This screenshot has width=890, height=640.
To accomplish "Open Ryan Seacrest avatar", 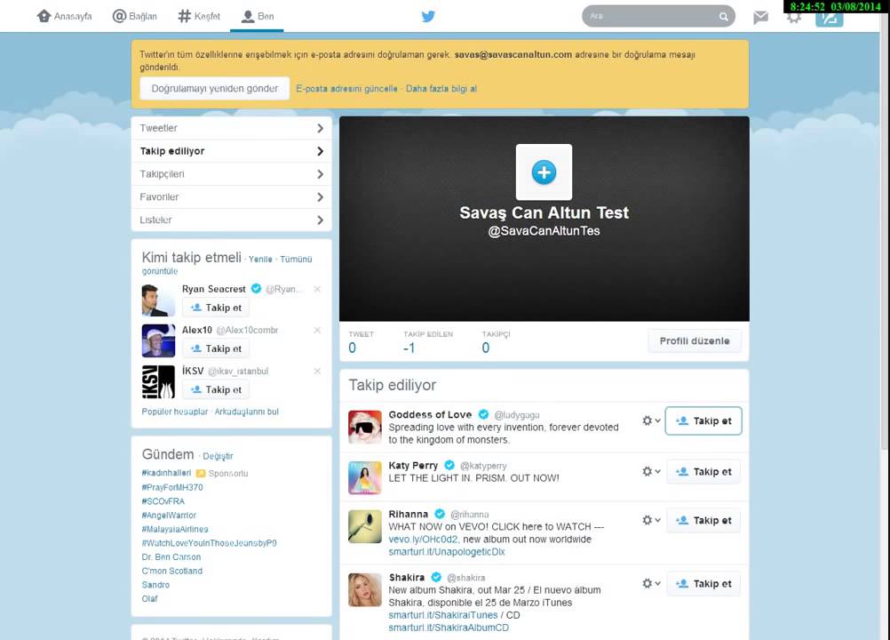I will (x=158, y=300).
